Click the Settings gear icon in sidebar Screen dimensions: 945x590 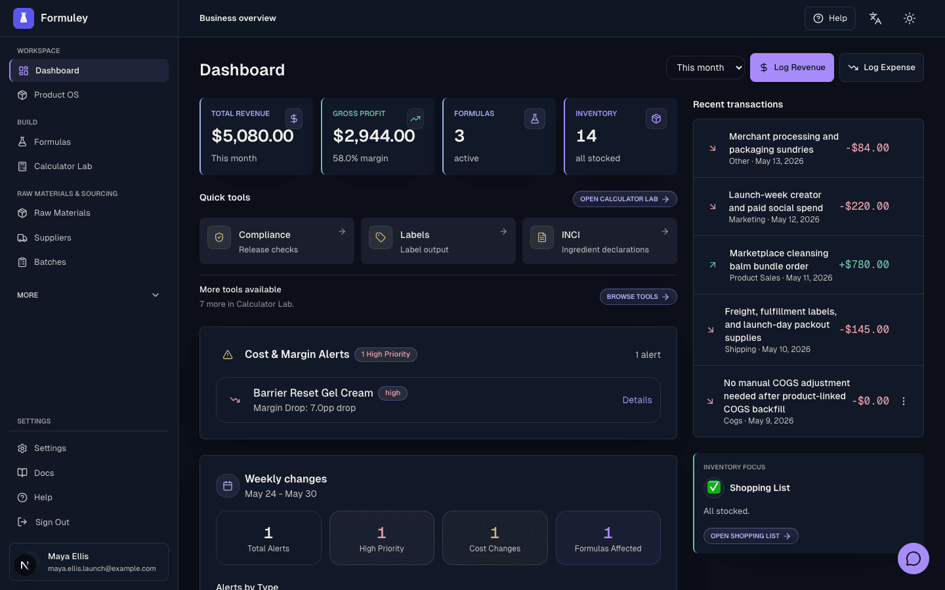(x=22, y=448)
